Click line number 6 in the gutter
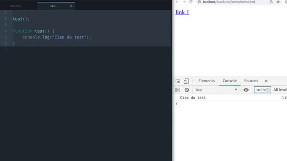 pyautogui.click(x=5, y=43)
